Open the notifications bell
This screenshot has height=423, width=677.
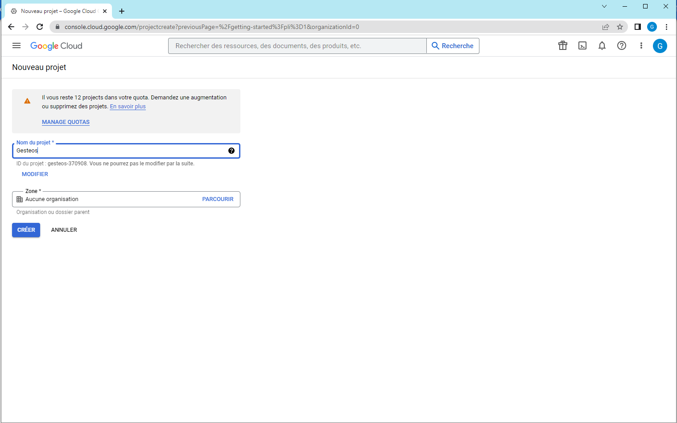coord(602,45)
